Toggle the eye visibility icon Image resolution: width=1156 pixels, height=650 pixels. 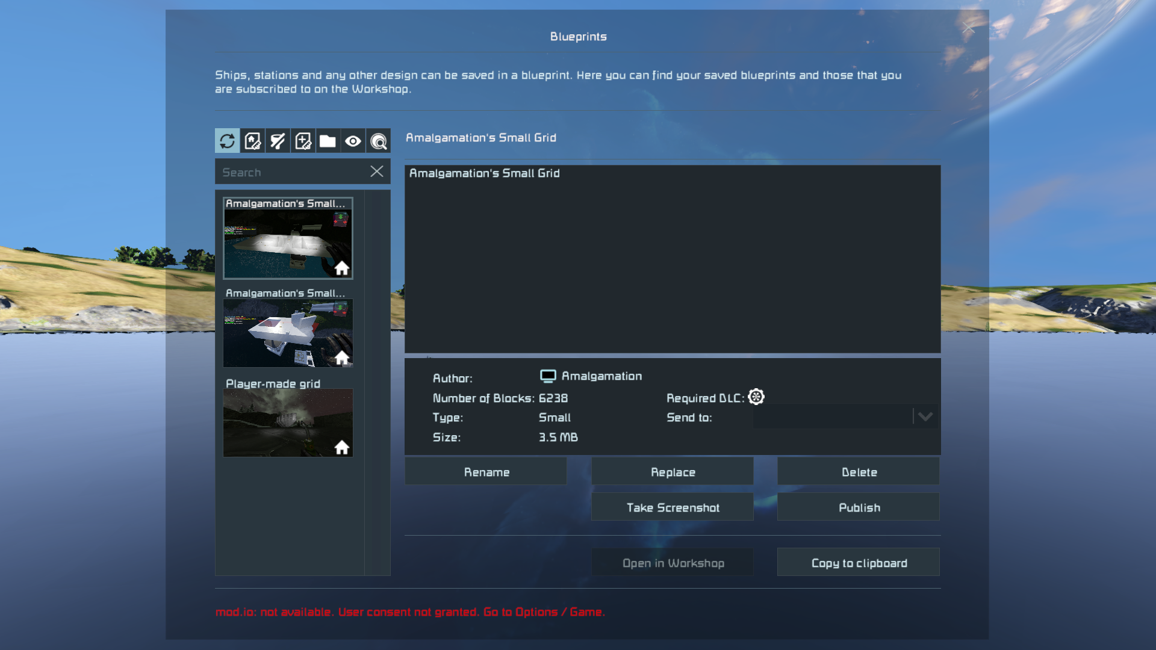[x=353, y=141]
